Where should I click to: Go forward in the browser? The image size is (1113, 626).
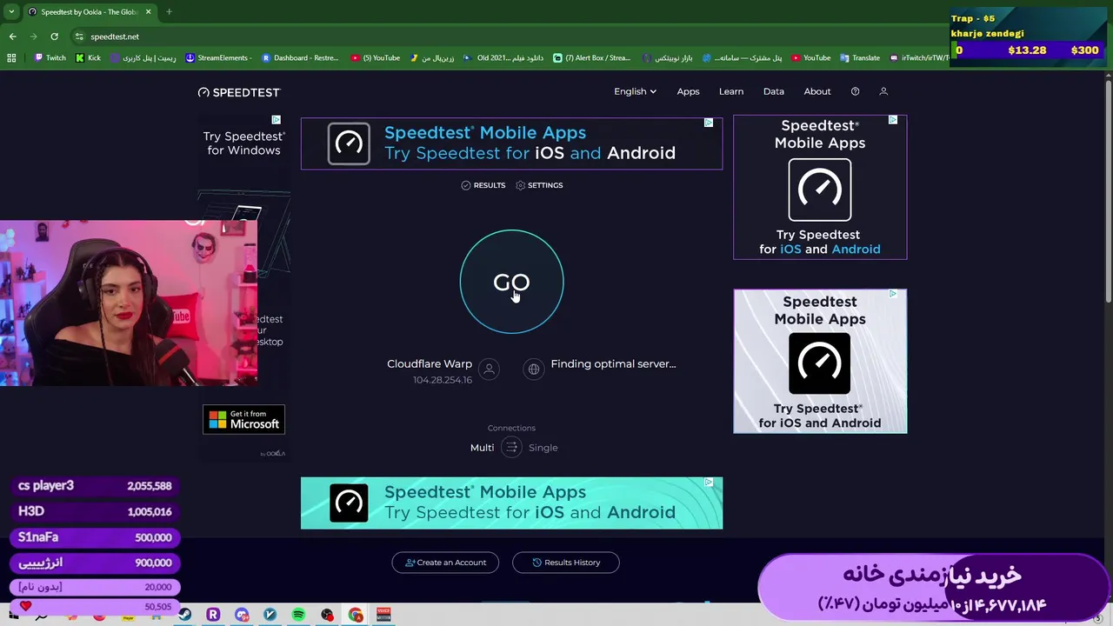[x=33, y=37]
